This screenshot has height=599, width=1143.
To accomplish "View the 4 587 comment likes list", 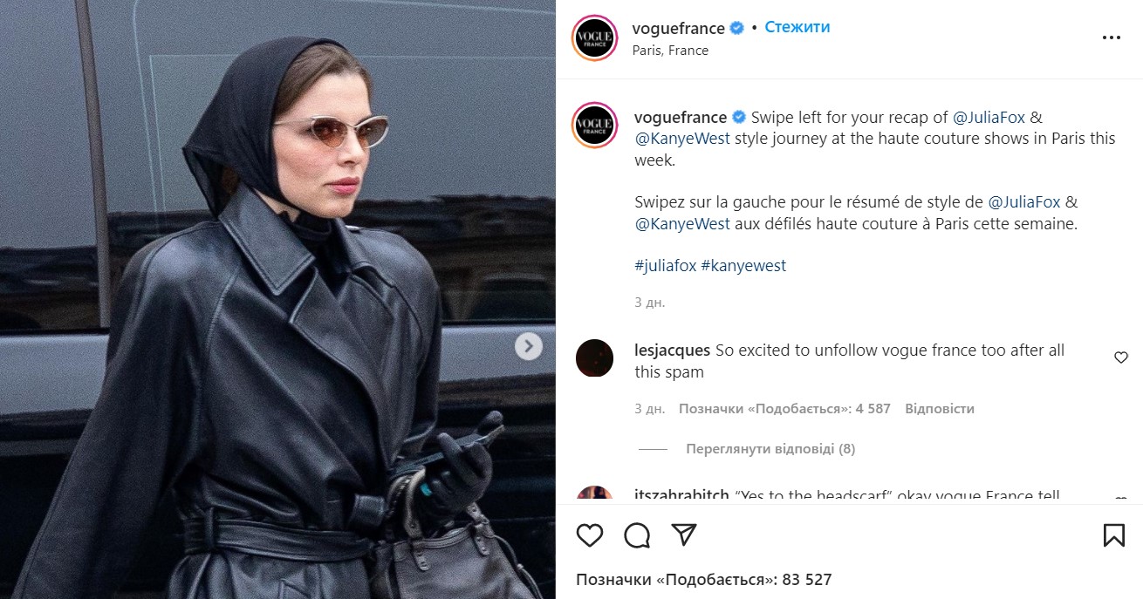I will (x=785, y=408).
